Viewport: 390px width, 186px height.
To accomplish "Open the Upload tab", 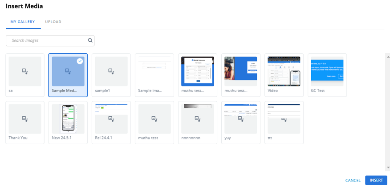I will tap(53, 22).
